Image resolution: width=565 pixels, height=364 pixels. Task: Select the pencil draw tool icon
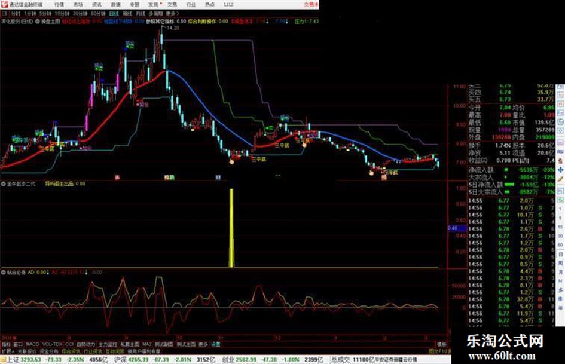coord(560,179)
